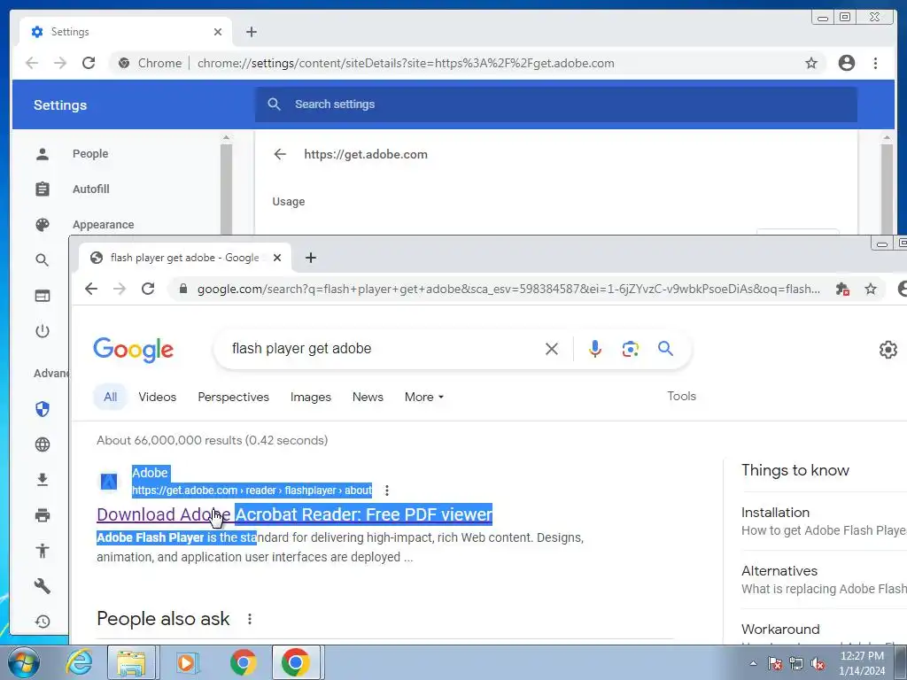Open Printing icon in Settings sidebar
The height and width of the screenshot is (680, 907).
tap(43, 515)
